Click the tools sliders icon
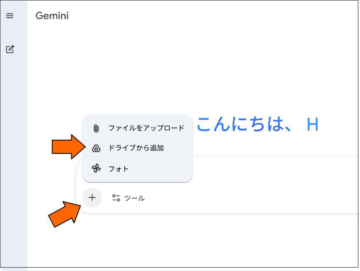 (116, 198)
